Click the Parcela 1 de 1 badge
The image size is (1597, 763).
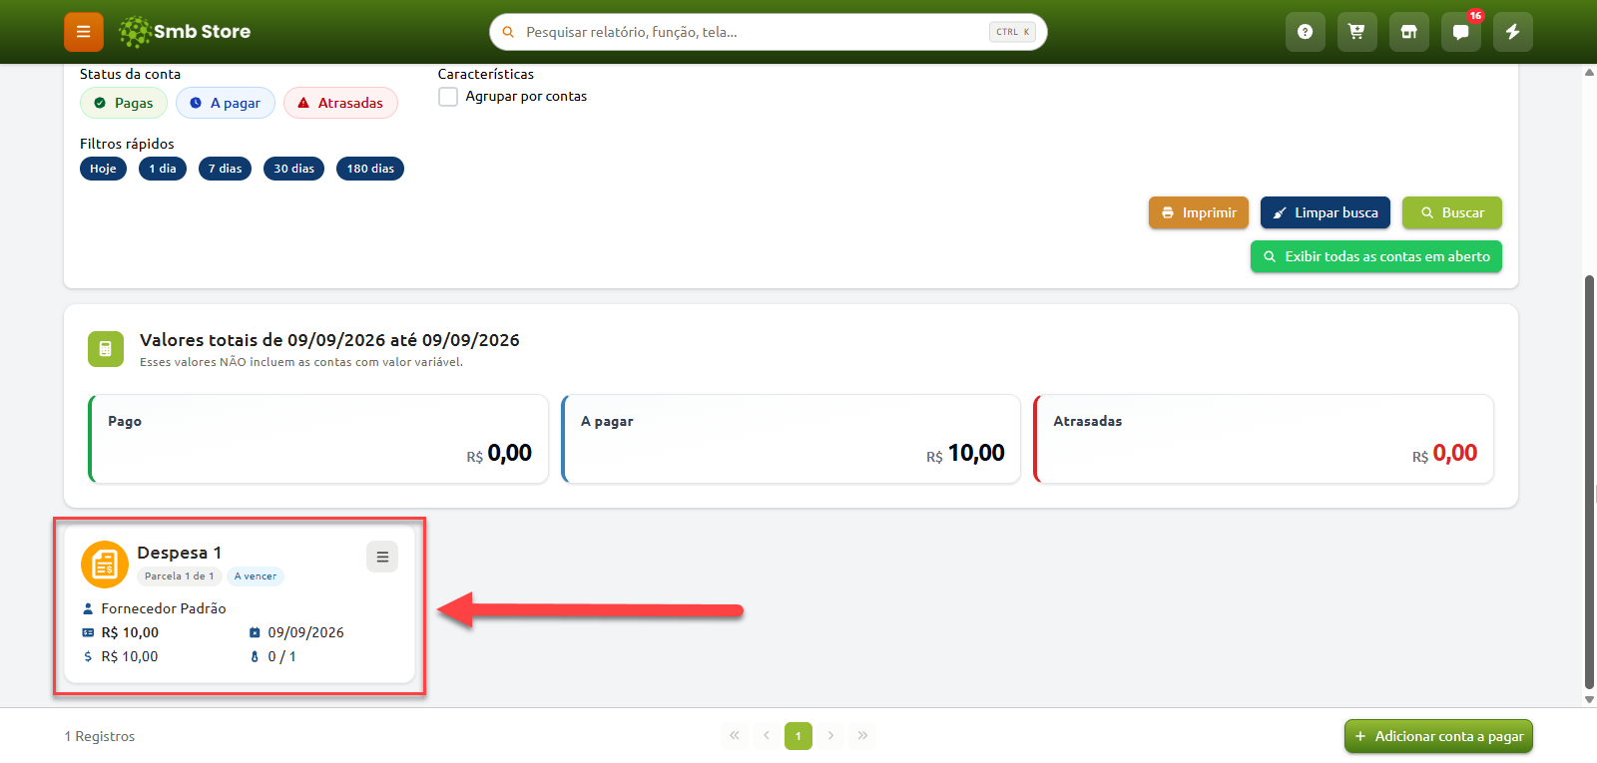point(180,576)
